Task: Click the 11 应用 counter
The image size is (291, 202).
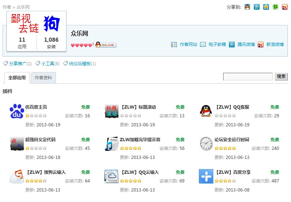Action: point(22,43)
